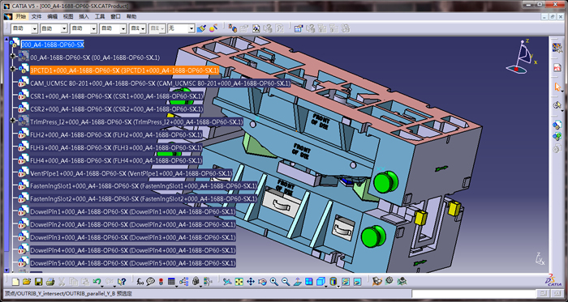Image resolution: width=568 pixels, height=302 pixels.
Task: Open a file with the folder icon
Action: (27, 282)
